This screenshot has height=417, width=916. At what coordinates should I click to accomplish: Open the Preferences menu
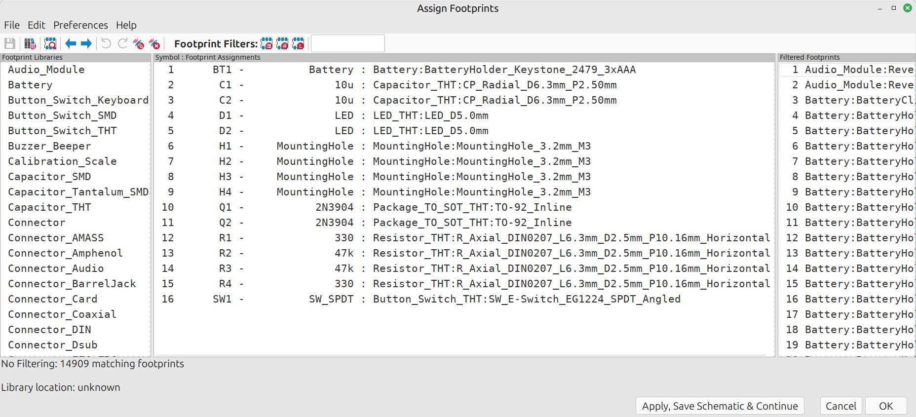pyautogui.click(x=80, y=25)
